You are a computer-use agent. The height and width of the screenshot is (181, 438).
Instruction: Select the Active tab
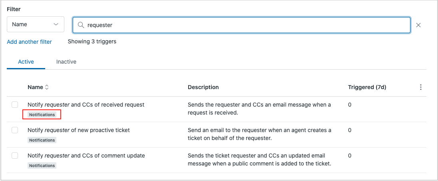(x=26, y=62)
